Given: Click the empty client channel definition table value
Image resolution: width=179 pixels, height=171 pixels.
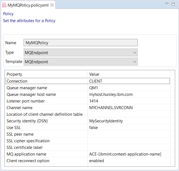Looking at the screenshot, I should (x=129, y=114).
